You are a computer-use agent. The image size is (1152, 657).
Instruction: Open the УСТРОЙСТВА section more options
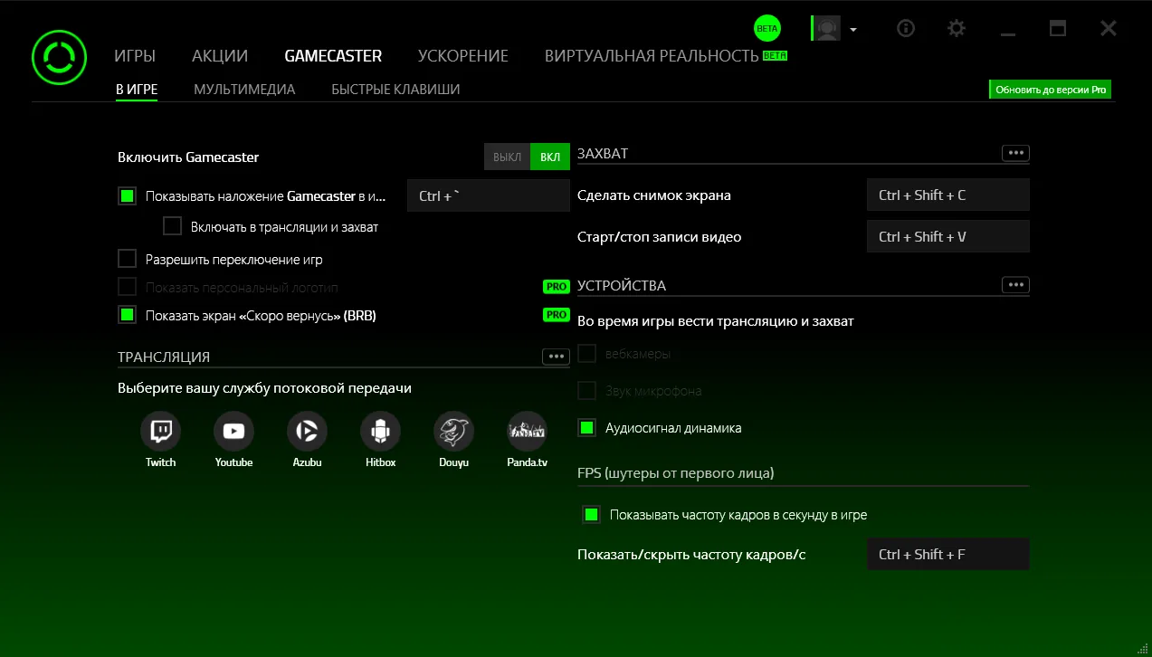click(1015, 285)
